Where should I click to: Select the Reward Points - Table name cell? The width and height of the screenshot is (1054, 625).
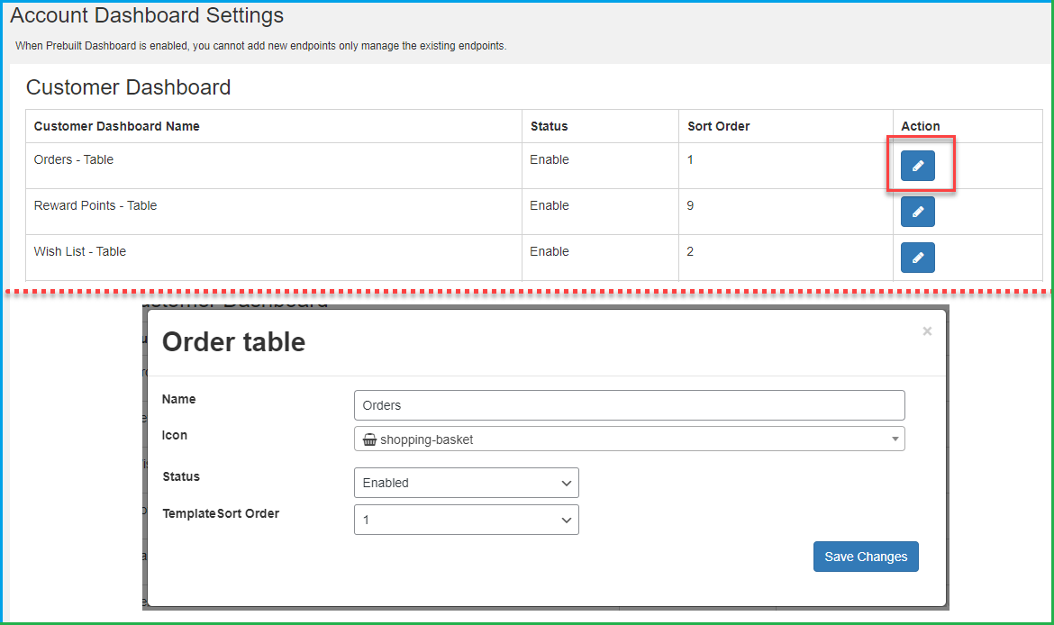pos(95,205)
